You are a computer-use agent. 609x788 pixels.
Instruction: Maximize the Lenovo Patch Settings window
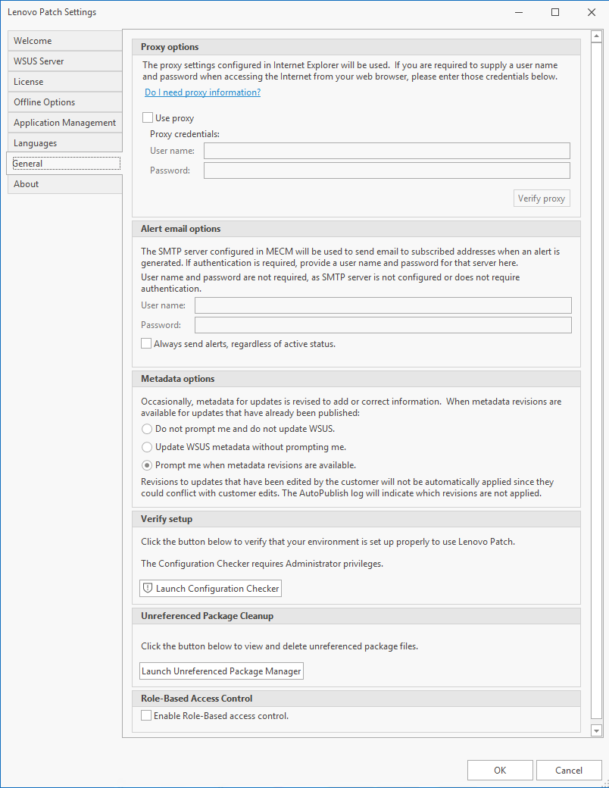point(555,12)
